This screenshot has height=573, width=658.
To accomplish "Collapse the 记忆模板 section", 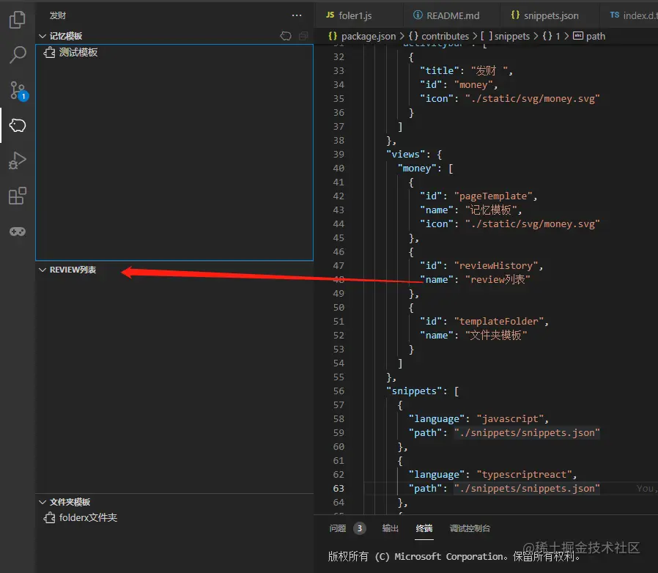I will pyautogui.click(x=42, y=36).
